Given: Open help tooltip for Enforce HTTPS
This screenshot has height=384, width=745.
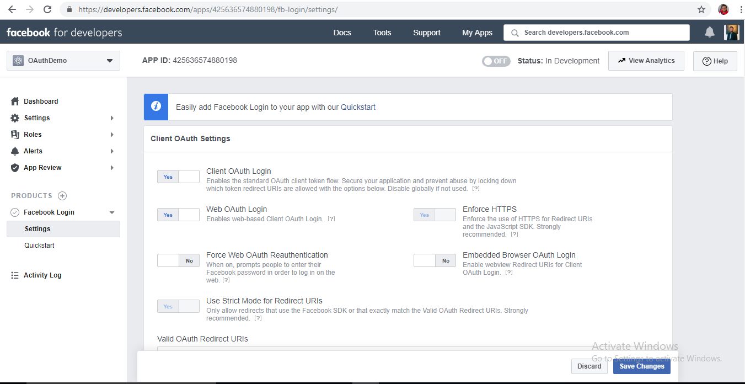Looking at the screenshot, I should click(514, 234).
